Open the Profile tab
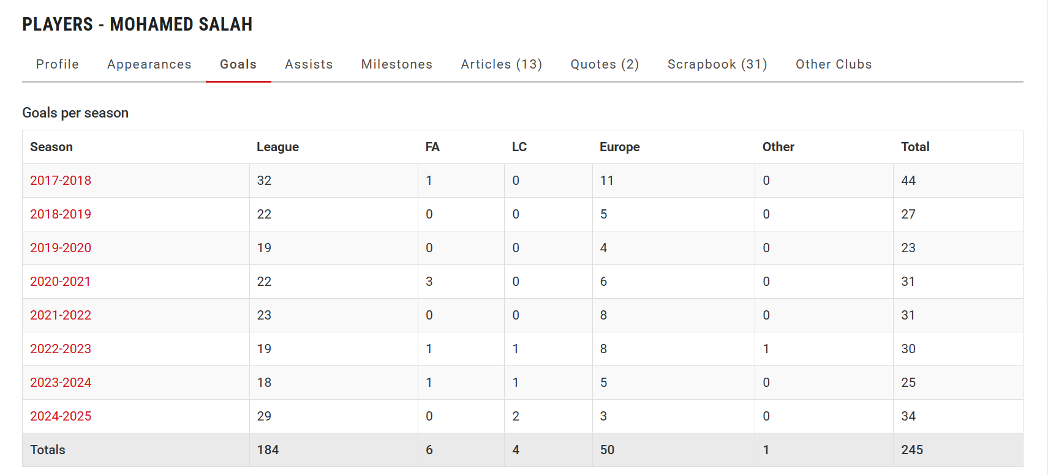The image size is (1048, 475). click(58, 64)
